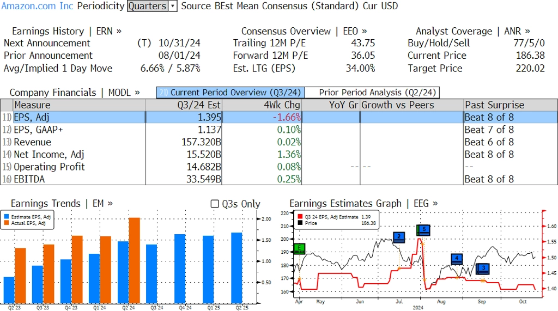Image resolution: width=558 pixels, height=311 pixels.
Task: Click the Trailing 12M P/E value 43.75
Action: point(363,43)
